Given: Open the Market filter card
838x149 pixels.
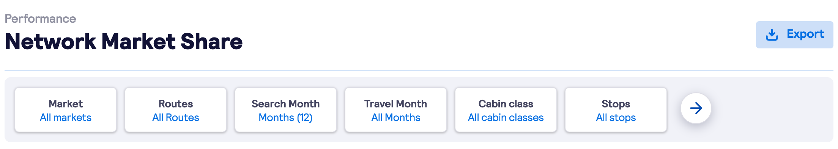Looking at the screenshot, I should [66, 110].
